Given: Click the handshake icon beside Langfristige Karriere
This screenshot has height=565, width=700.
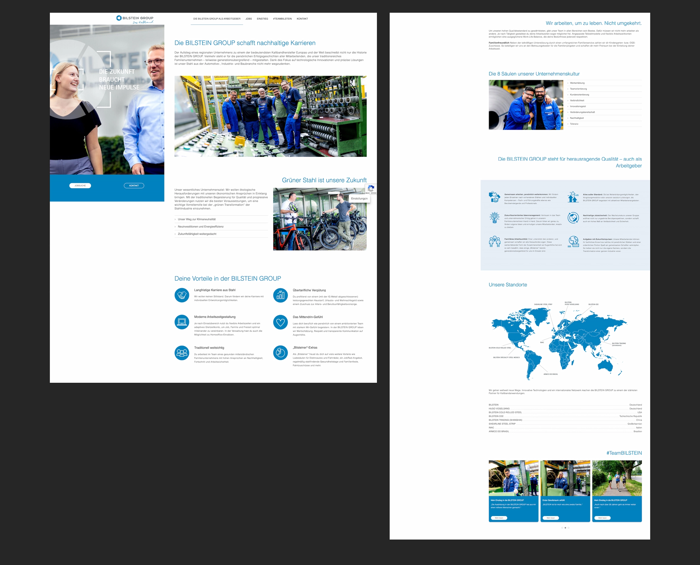Looking at the screenshot, I should click(182, 295).
